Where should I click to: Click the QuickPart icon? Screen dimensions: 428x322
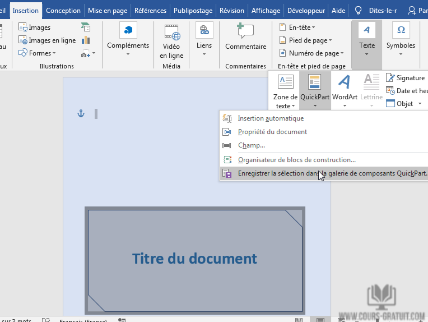[314, 82]
